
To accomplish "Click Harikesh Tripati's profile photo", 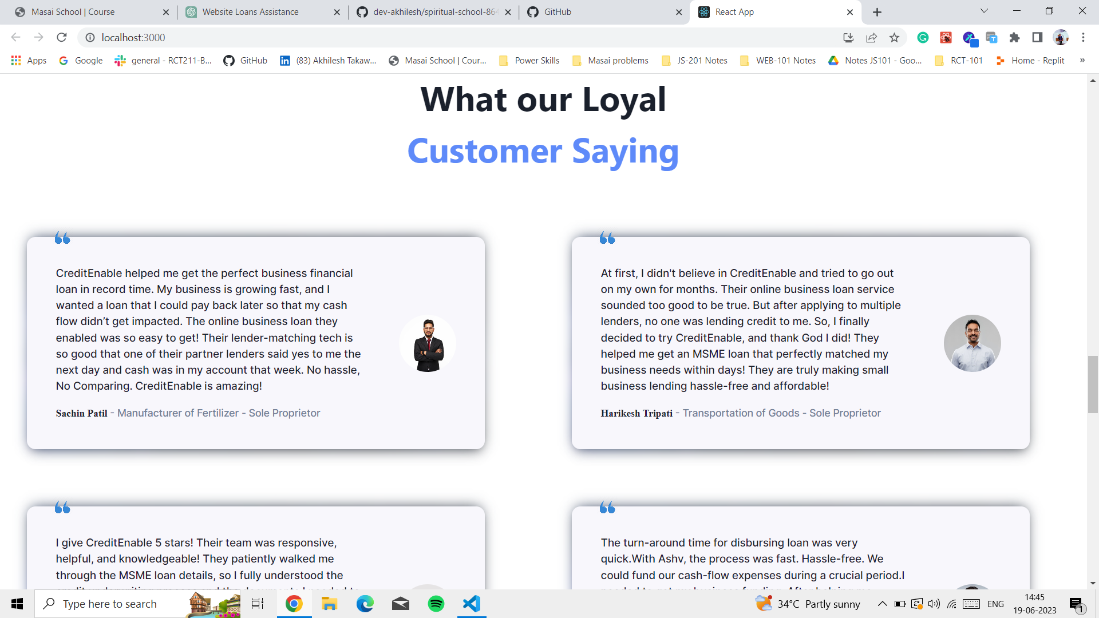I will 972,343.
